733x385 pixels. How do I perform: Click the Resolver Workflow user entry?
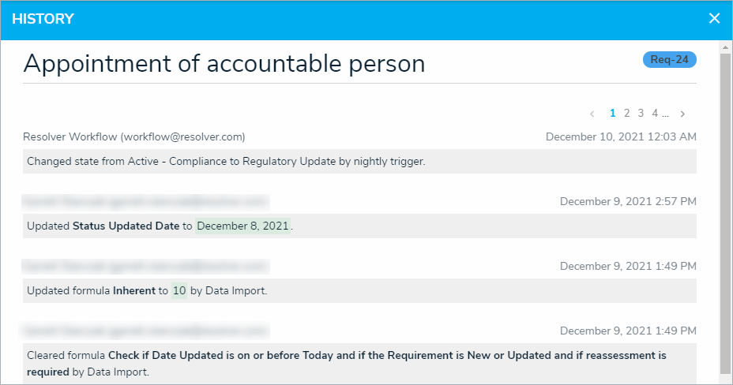(x=134, y=136)
